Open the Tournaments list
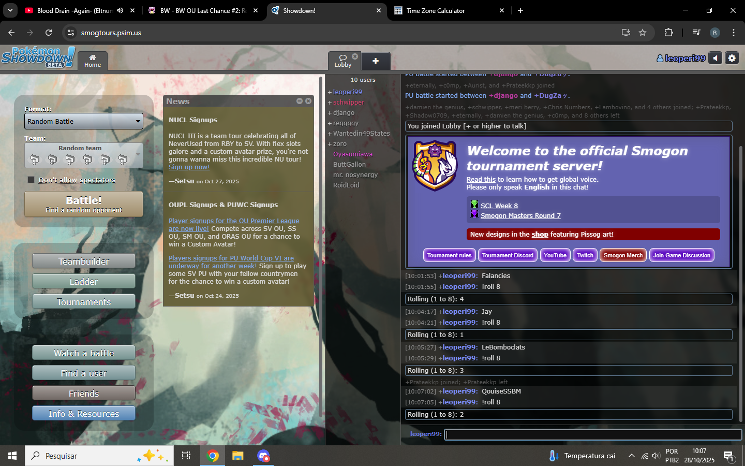 84,302
